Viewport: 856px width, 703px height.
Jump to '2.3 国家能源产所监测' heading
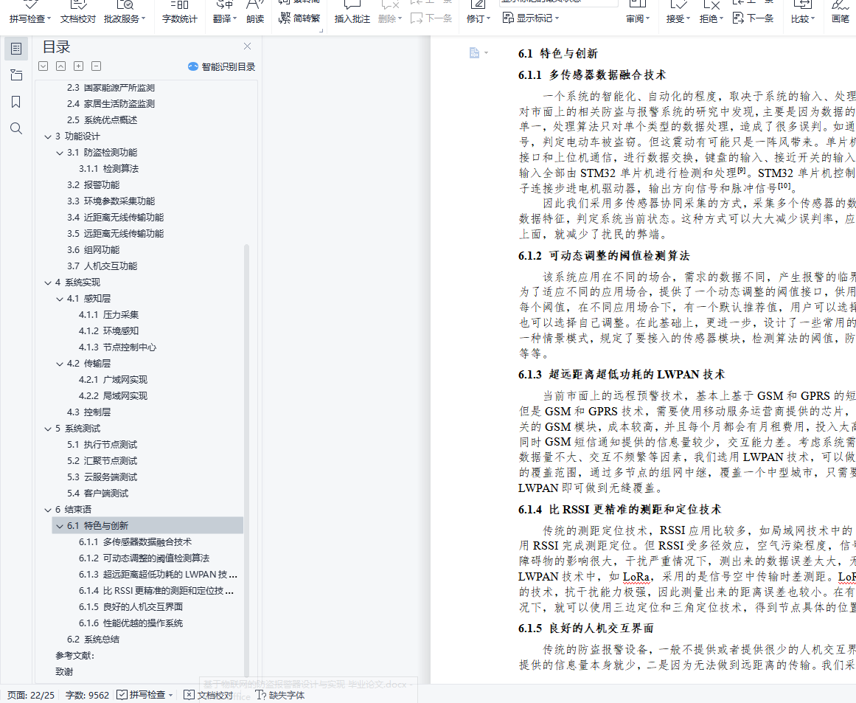(111, 87)
